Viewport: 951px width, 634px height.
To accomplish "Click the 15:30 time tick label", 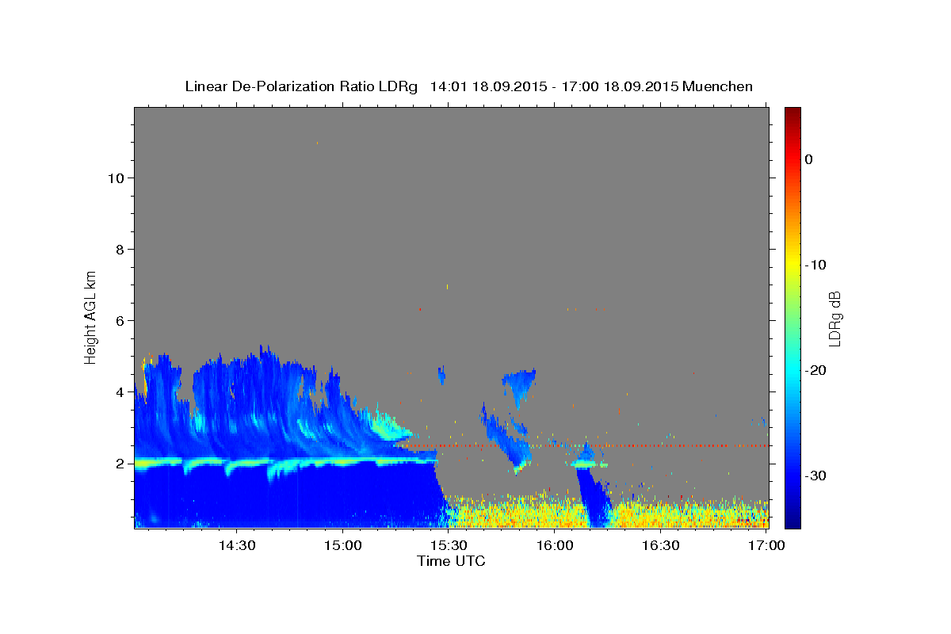I will (x=448, y=545).
